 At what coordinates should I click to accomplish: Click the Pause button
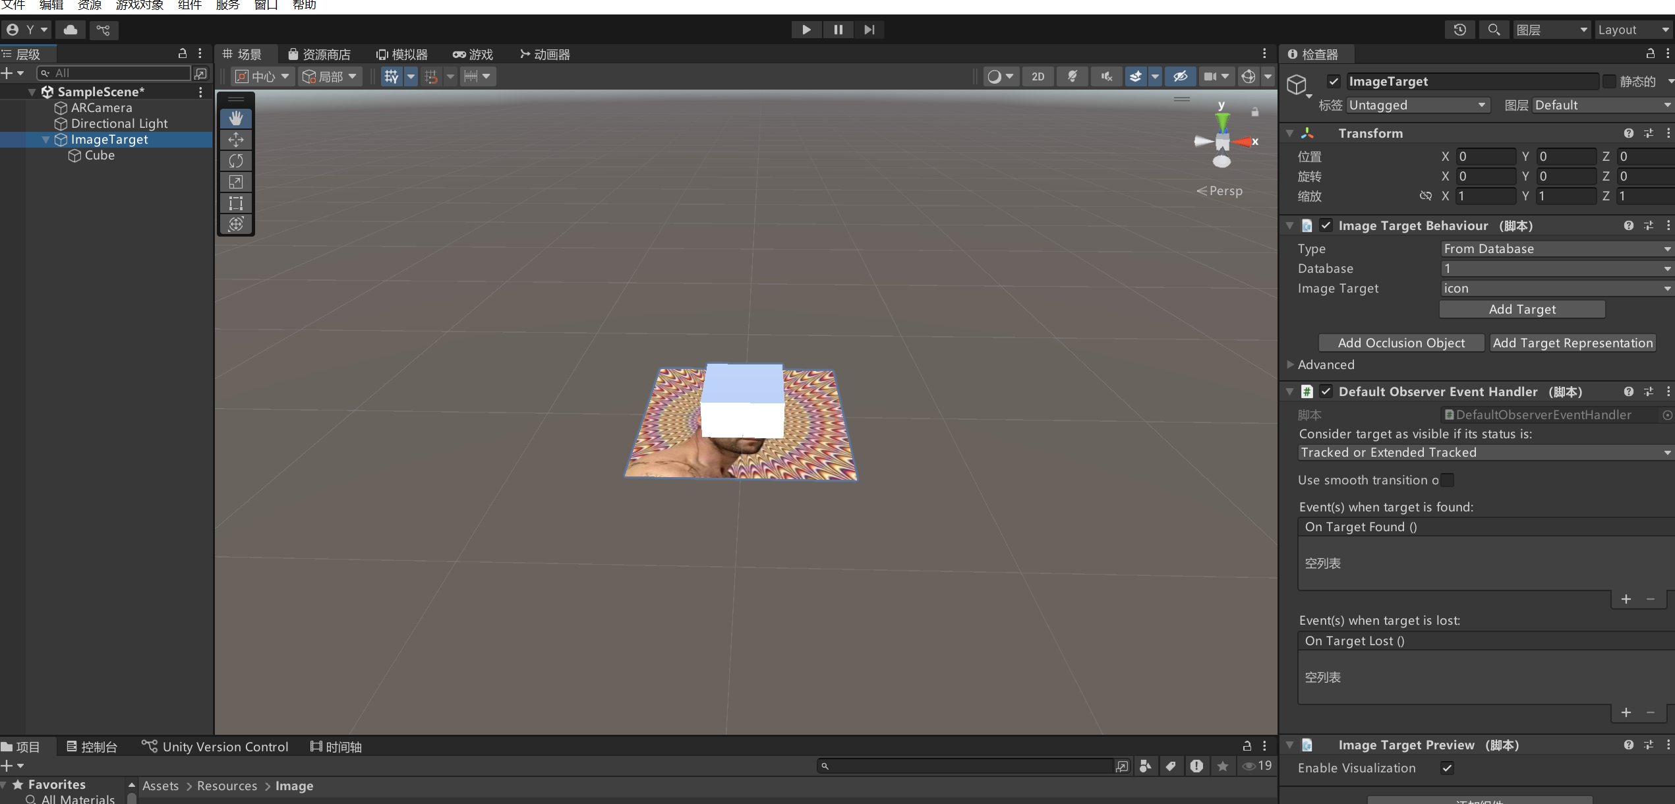[x=838, y=30]
